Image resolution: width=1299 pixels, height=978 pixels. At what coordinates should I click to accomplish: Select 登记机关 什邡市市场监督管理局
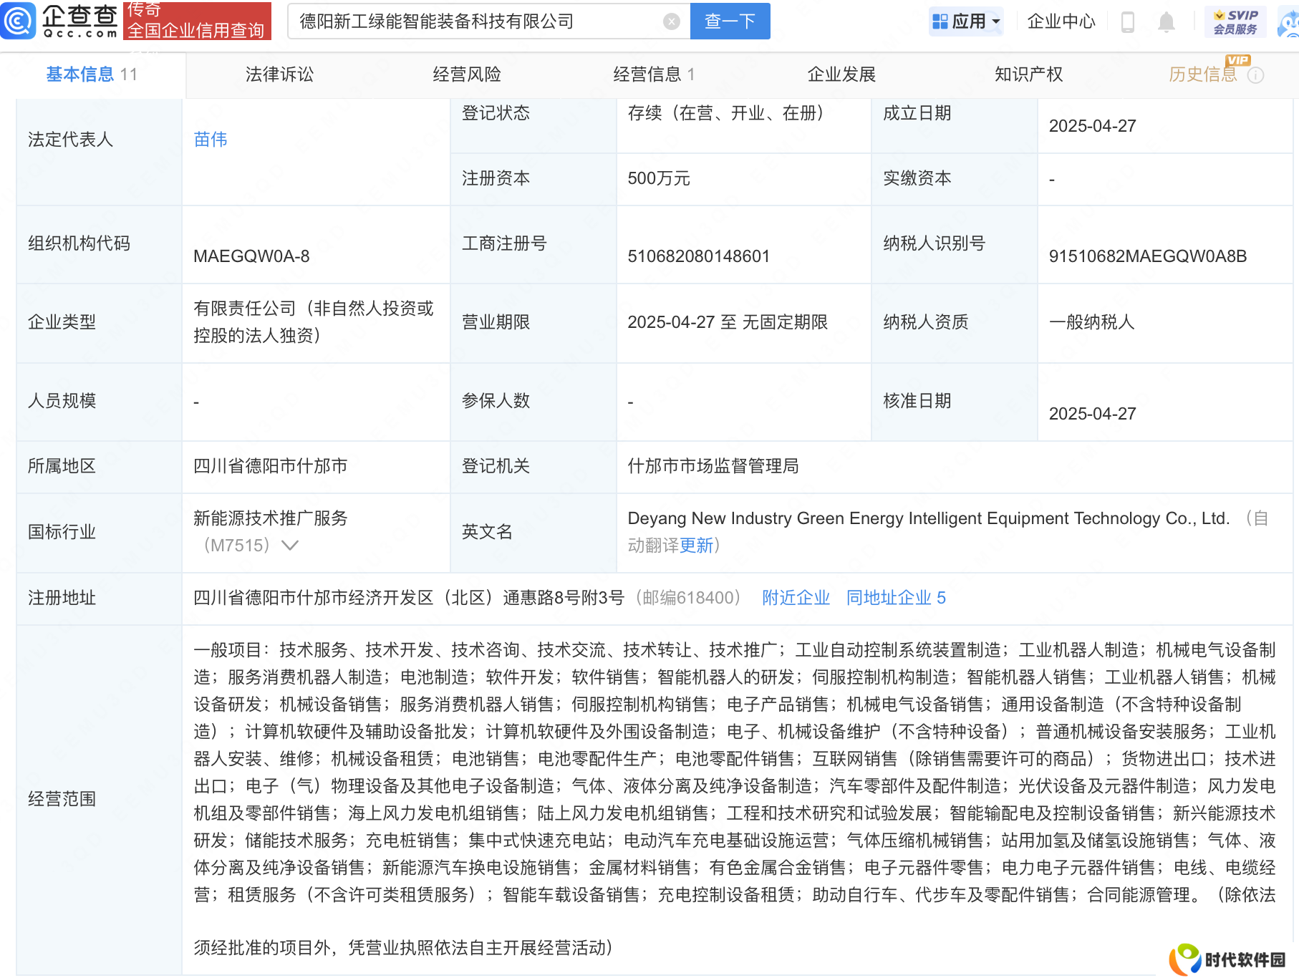[x=713, y=466]
